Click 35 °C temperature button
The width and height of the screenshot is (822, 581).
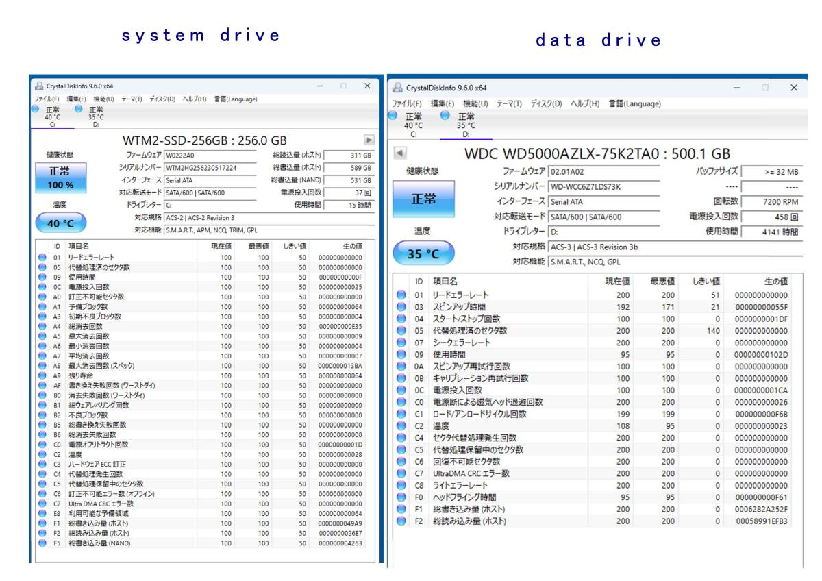pyautogui.click(x=423, y=254)
